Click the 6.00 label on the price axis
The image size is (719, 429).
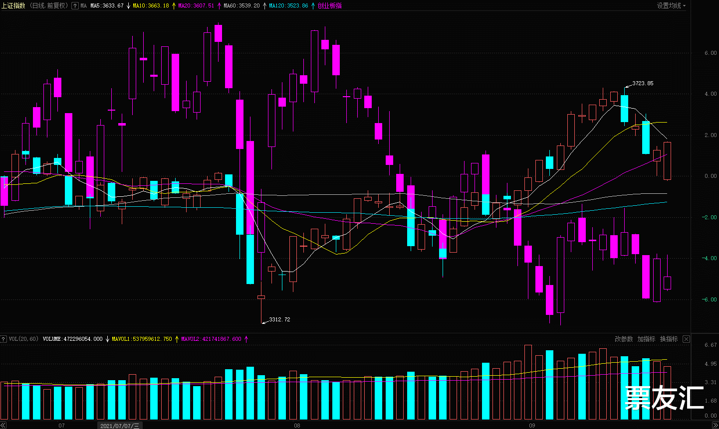coord(711,53)
